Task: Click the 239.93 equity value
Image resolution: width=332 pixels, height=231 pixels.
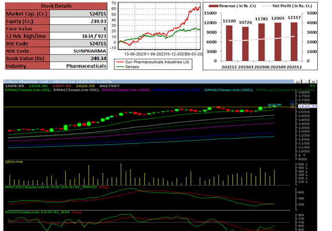Action: tap(98, 21)
